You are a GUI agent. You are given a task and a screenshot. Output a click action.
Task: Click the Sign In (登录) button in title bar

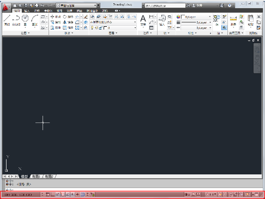click(x=197, y=5)
